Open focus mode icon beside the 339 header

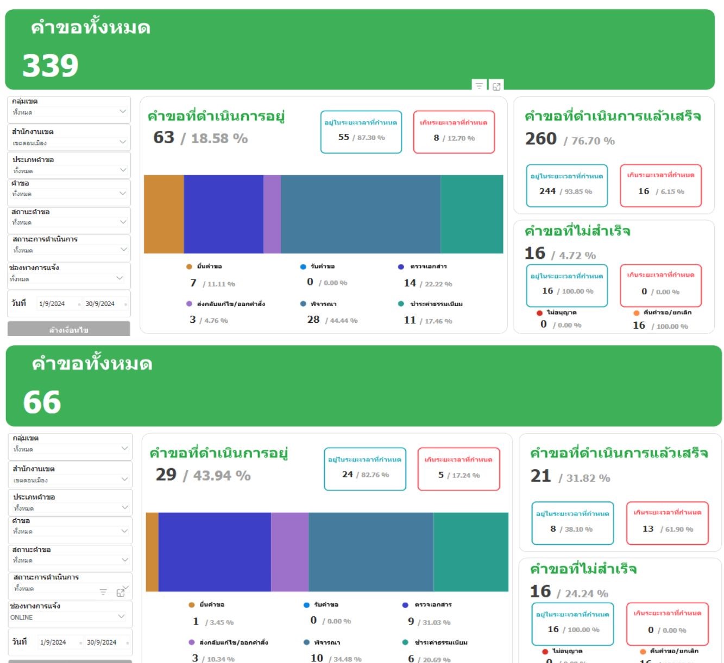(496, 86)
